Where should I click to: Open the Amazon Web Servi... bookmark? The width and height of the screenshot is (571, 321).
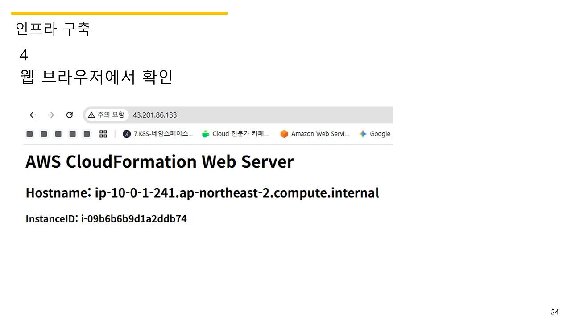(x=314, y=134)
